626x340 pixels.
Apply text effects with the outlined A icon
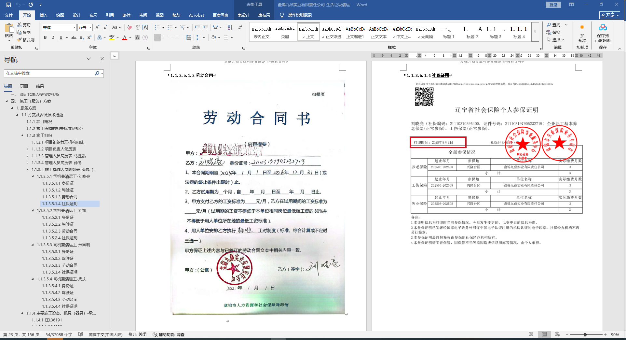[100, 37]
